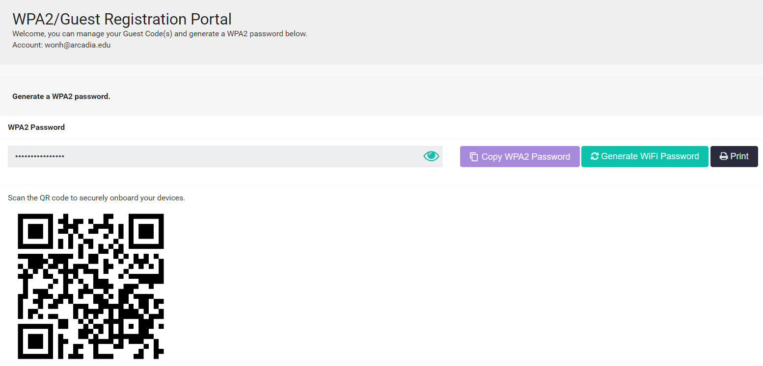Screen dimensions: 763x366
Task: Select the WPA2/Guest Registration Portal heading
Action: coord(122,19)
